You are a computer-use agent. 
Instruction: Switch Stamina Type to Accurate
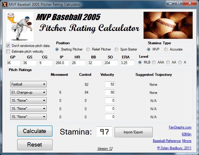[x=166, y=49]
